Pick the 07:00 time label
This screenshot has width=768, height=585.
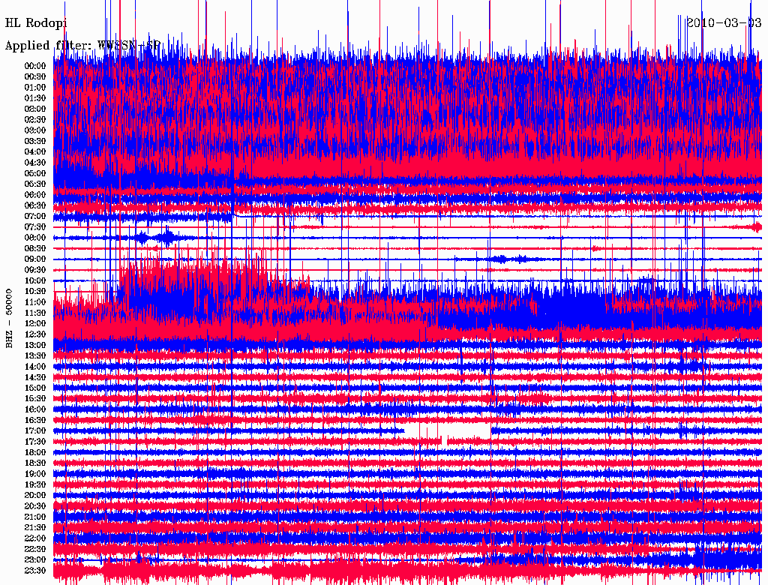[35, 216]
